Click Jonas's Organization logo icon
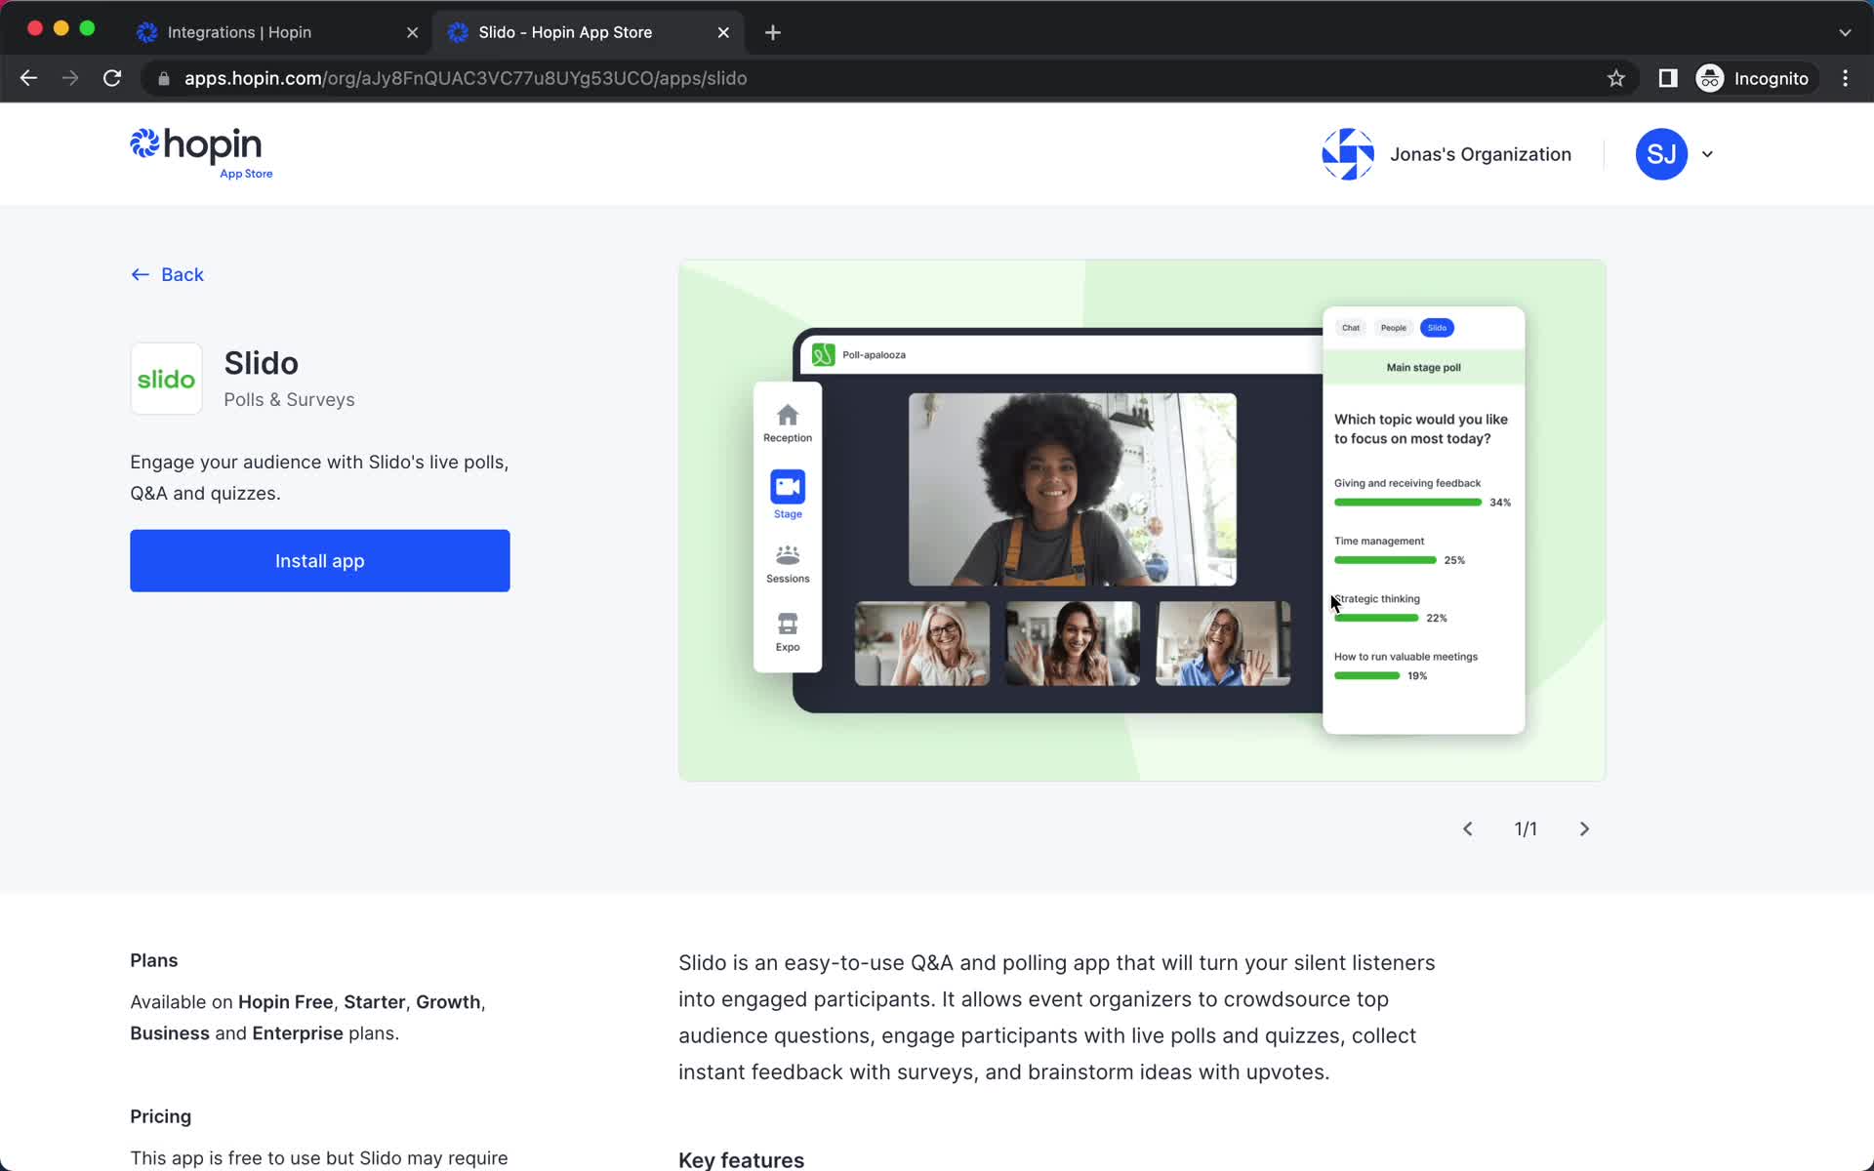This screenshot has width=1874, height=1171. [x=1348, y=154]
